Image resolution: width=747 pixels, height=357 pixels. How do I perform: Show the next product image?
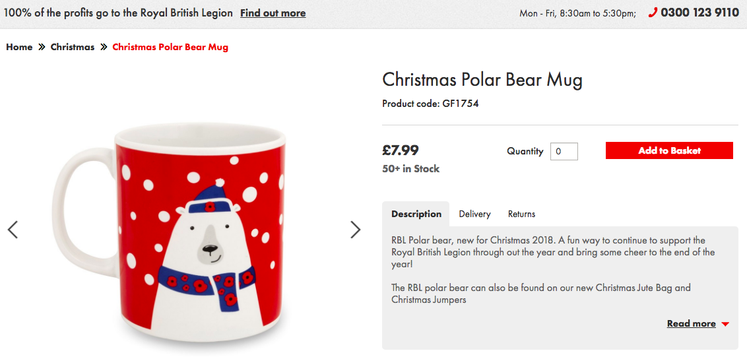coord(356,230)
